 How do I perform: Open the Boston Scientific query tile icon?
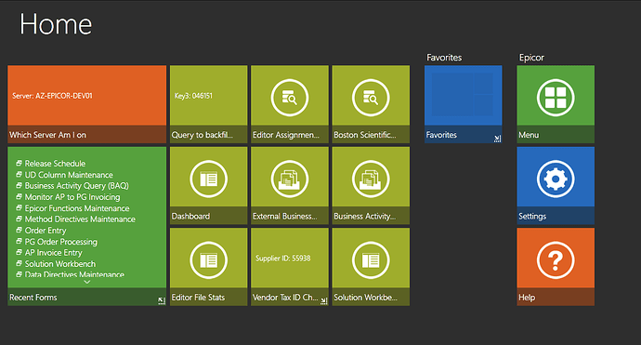[371, 98]
